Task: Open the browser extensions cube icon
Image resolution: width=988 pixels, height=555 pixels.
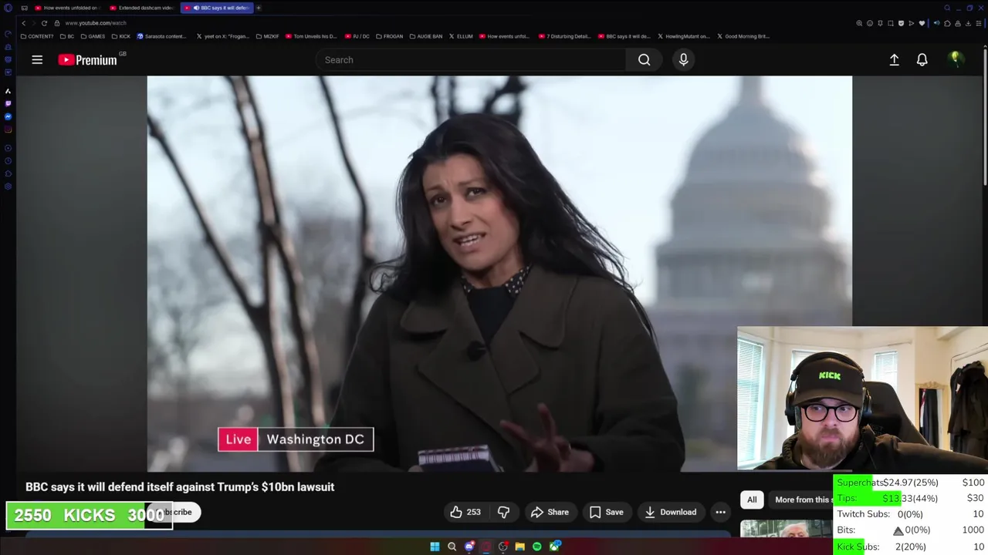Action: [947, 23]
